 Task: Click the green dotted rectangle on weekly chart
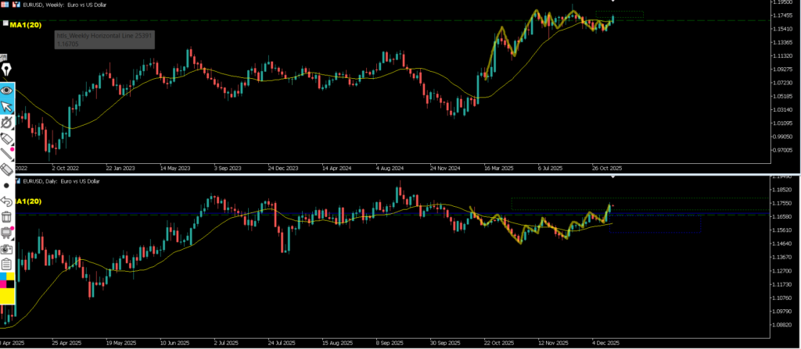coord(620,15)
